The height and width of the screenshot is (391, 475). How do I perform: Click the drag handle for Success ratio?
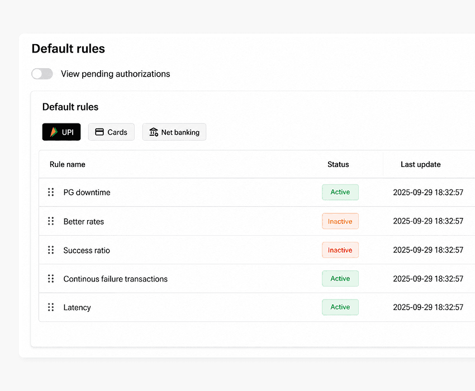coord(51,250)
